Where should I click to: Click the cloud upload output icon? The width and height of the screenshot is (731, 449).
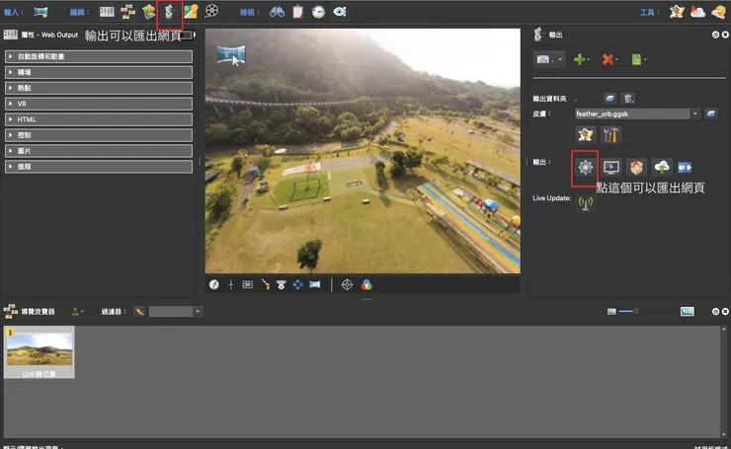[x=661, y=168]
